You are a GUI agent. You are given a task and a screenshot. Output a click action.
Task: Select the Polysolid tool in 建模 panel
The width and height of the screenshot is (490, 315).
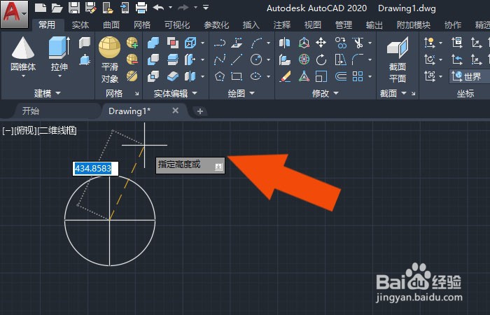click(x=85, y=42)
